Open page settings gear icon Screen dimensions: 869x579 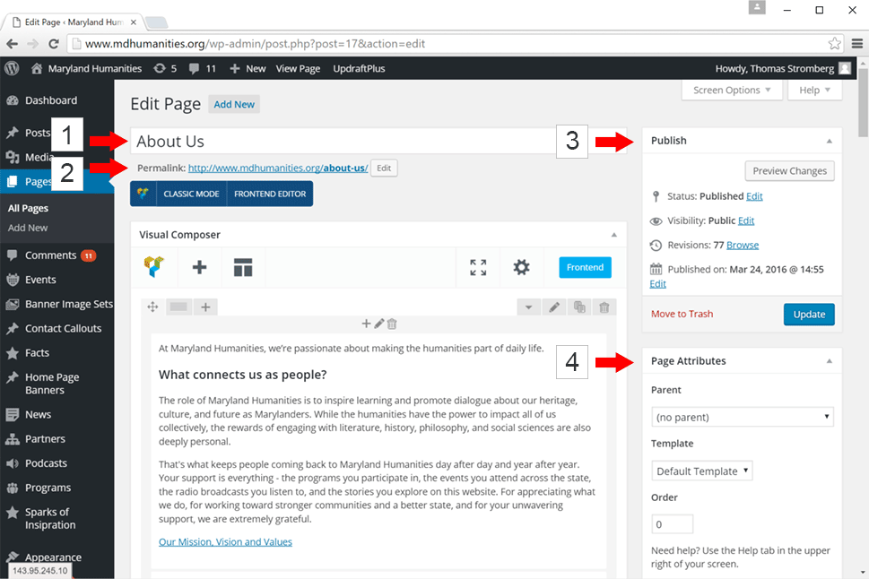click(x=522, y=268)
